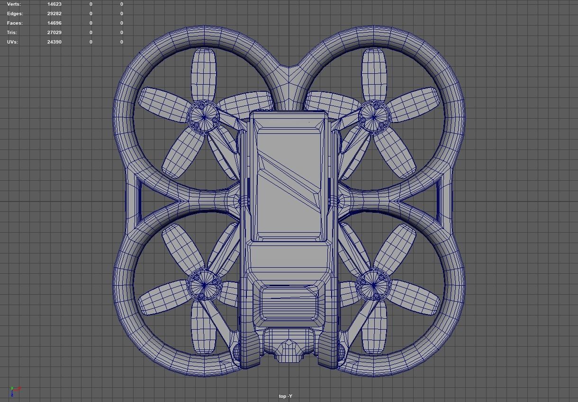
Task: Click the face count value 14696
Action: pyautogui.click(x=54, y=23)
